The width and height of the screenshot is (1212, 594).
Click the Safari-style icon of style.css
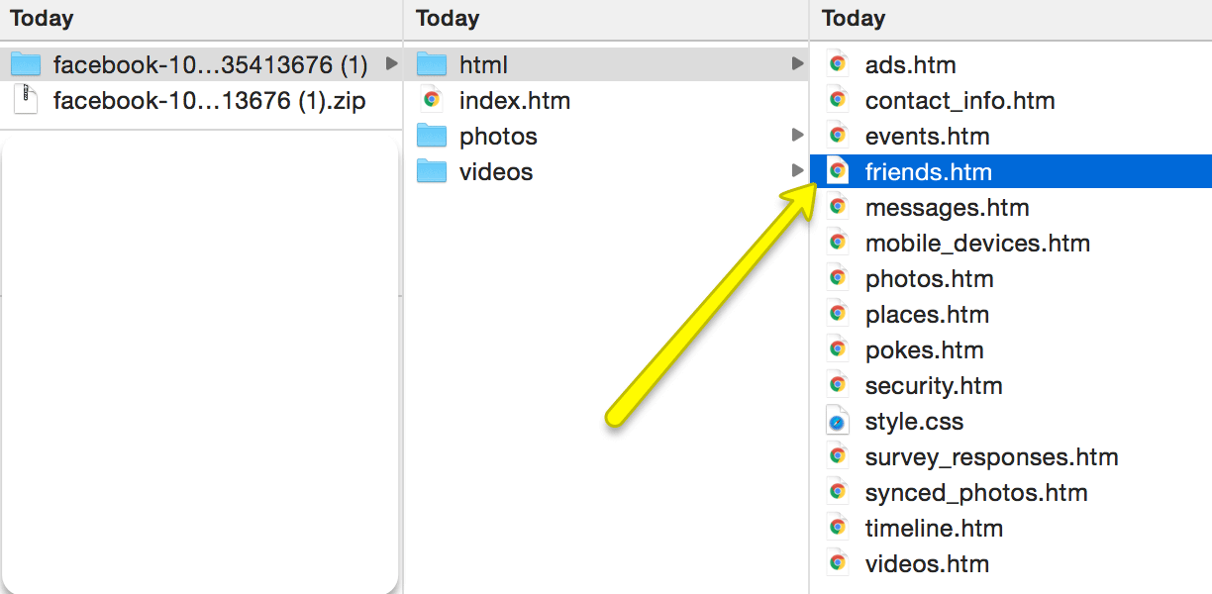click(838, 422)
